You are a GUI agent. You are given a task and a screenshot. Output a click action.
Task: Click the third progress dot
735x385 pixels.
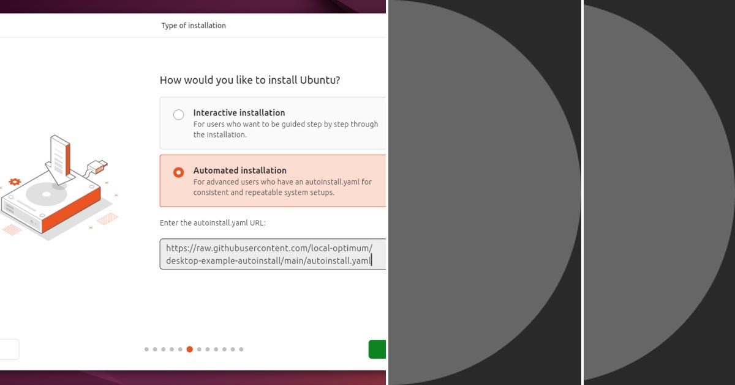[164, 349]
